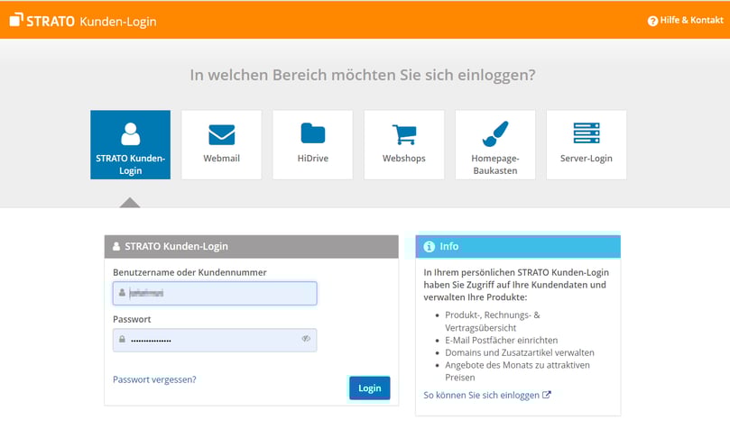Viewport: 730px width, 429px height.
Task: Toggle password visibility eye icon
Action: [x=306, y=339]
